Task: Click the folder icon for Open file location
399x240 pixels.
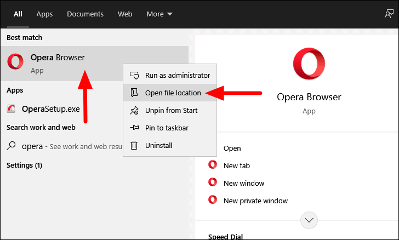Action: coord(134,93)
